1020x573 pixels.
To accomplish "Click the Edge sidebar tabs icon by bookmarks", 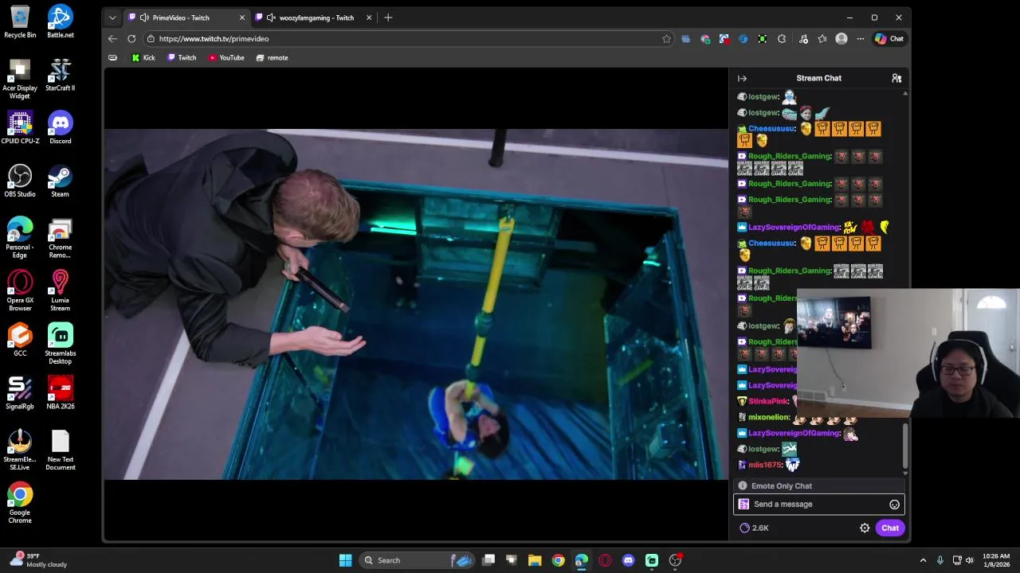I will [x=112, y=57].
